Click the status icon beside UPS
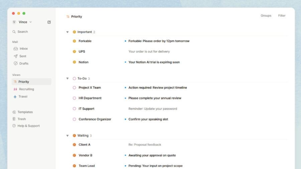This screenshot has width=301, height=169. pos(74,51)
